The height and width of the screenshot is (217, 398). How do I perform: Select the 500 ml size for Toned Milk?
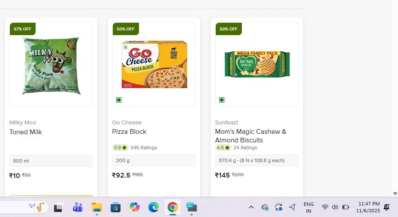[51, 161]
